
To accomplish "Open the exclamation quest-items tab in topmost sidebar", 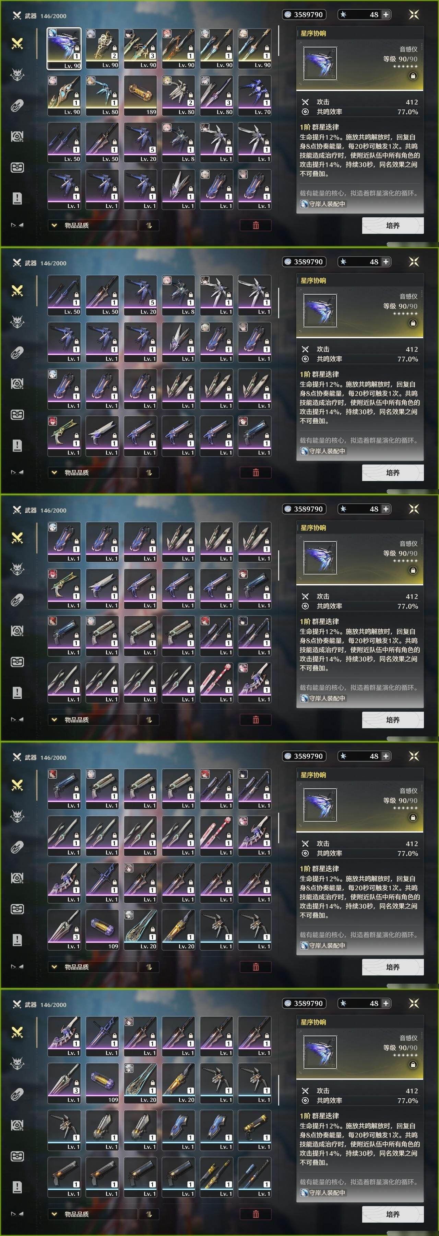I will [17, 198].
